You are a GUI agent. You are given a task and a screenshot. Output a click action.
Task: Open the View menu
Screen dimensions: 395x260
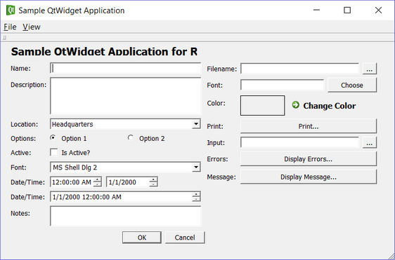pos(32,27)
